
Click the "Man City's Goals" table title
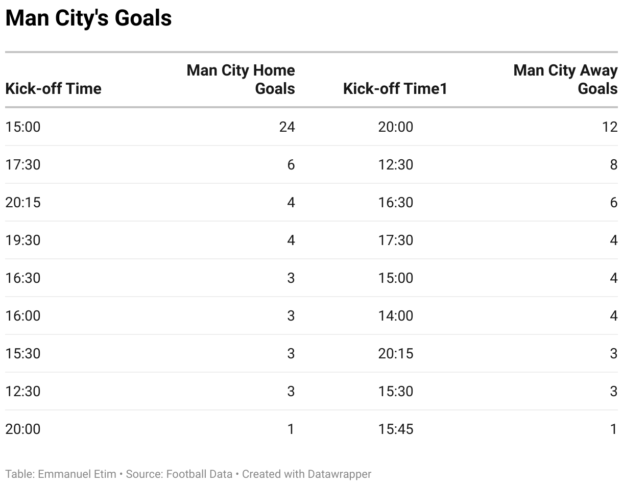[x=88, y=18]
